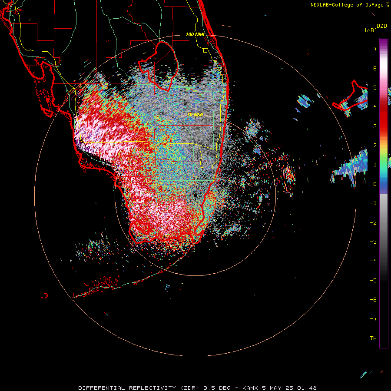Click the red band of the color bar
Screen dimensions: 391x391
[384, 117]
